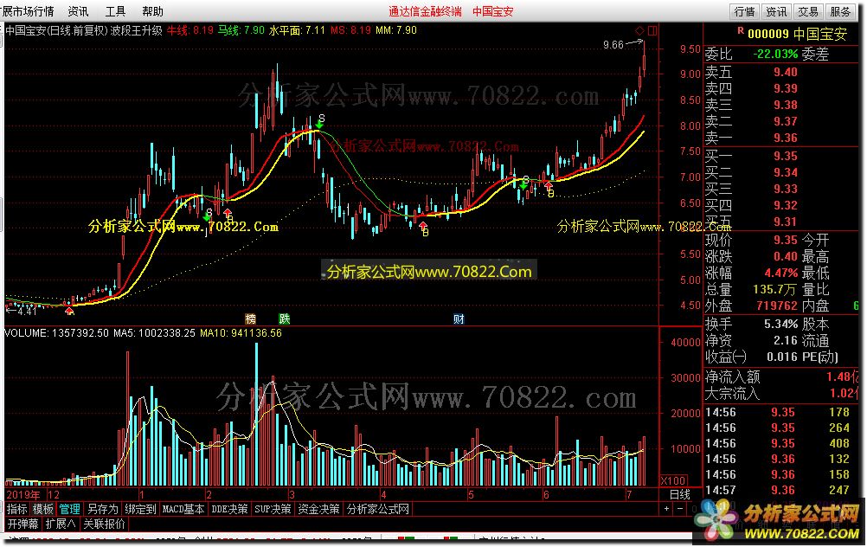Click the 水平面: 7.11 indicator label
This screenshot has height=547, width=867.
pos(297,30)
